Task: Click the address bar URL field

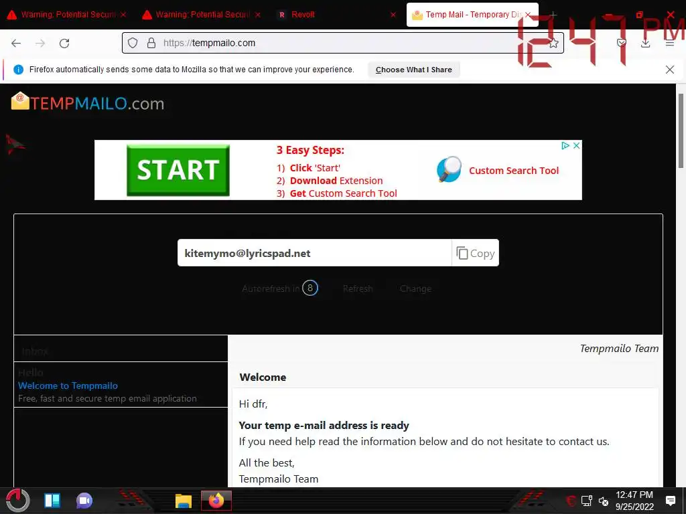Action: [x=343, y=43]
